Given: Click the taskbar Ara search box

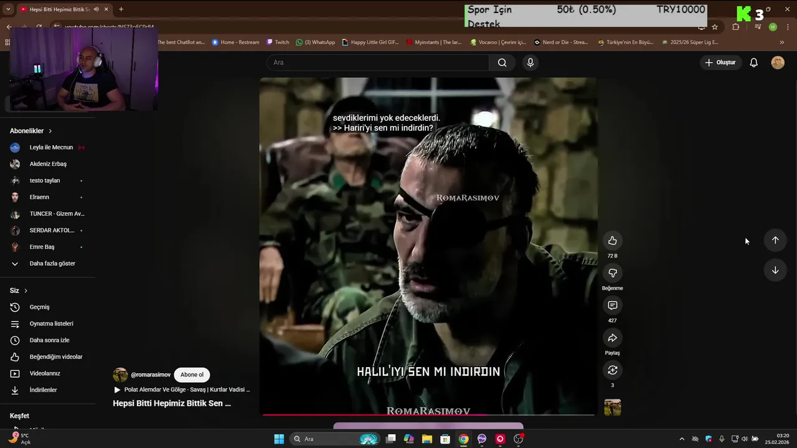Looking at the screenshot, I should tap(335, 439).
